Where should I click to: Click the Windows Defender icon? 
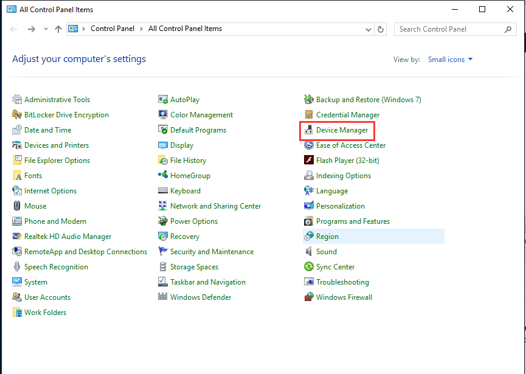click(163, 297)
